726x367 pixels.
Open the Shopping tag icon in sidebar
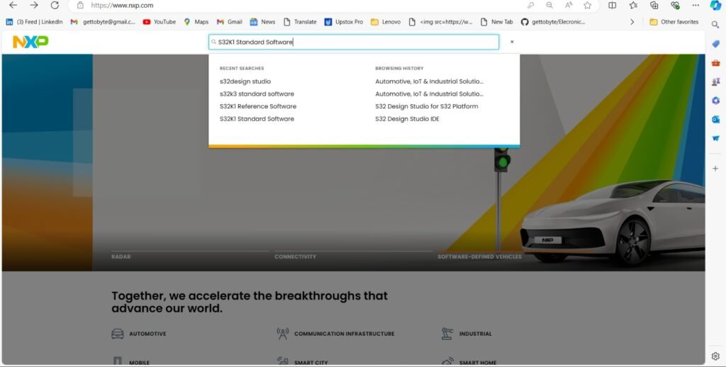(716, 44)
